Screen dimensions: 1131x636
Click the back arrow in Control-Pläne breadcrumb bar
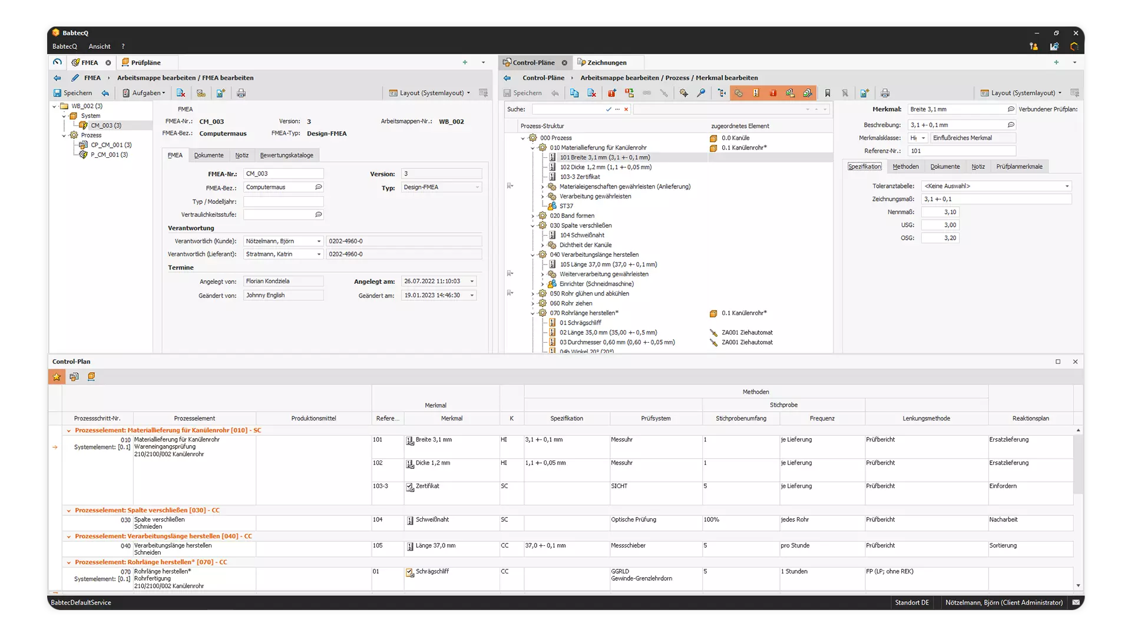coord(507,78)
